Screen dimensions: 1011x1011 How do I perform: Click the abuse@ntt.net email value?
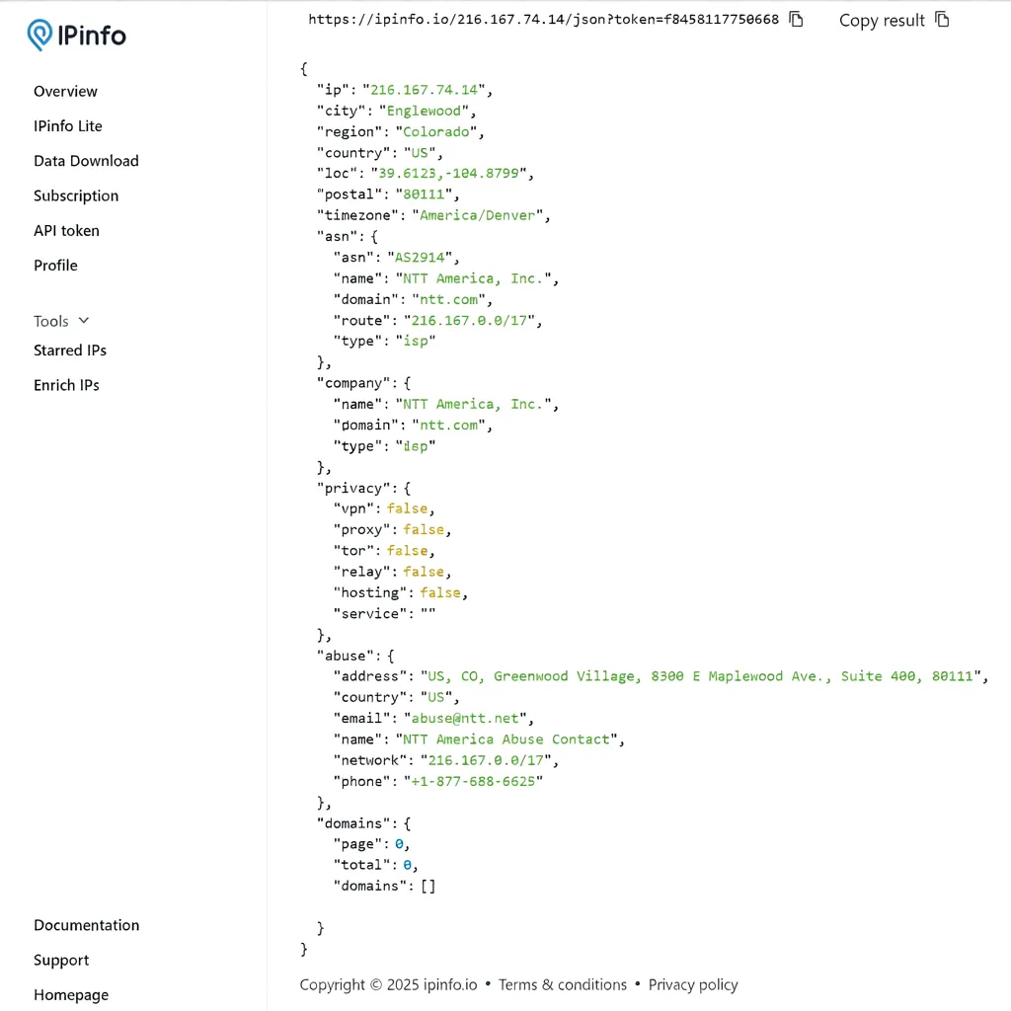coord(468,719)
